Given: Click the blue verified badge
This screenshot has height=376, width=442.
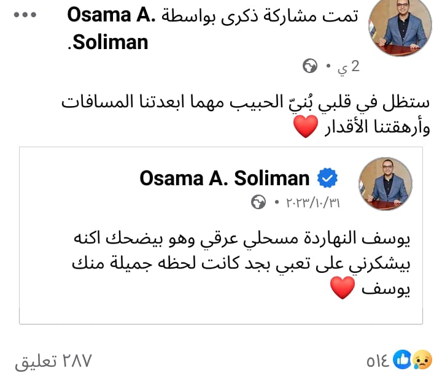Looking at the screenshot, I should [x=327, y=178].
